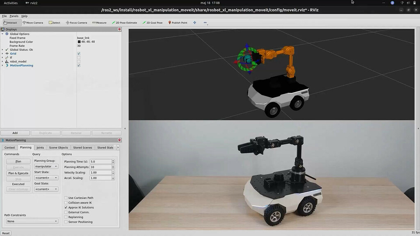Expand the MotionPlanning display tree item
Image resolution: width=420 pixels, height=236 pixels.
(2, 66)
